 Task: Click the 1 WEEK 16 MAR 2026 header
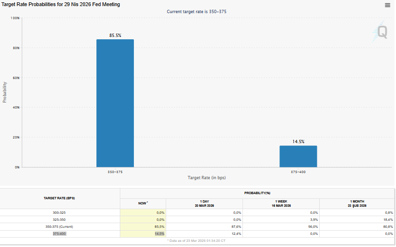(281, 203)
